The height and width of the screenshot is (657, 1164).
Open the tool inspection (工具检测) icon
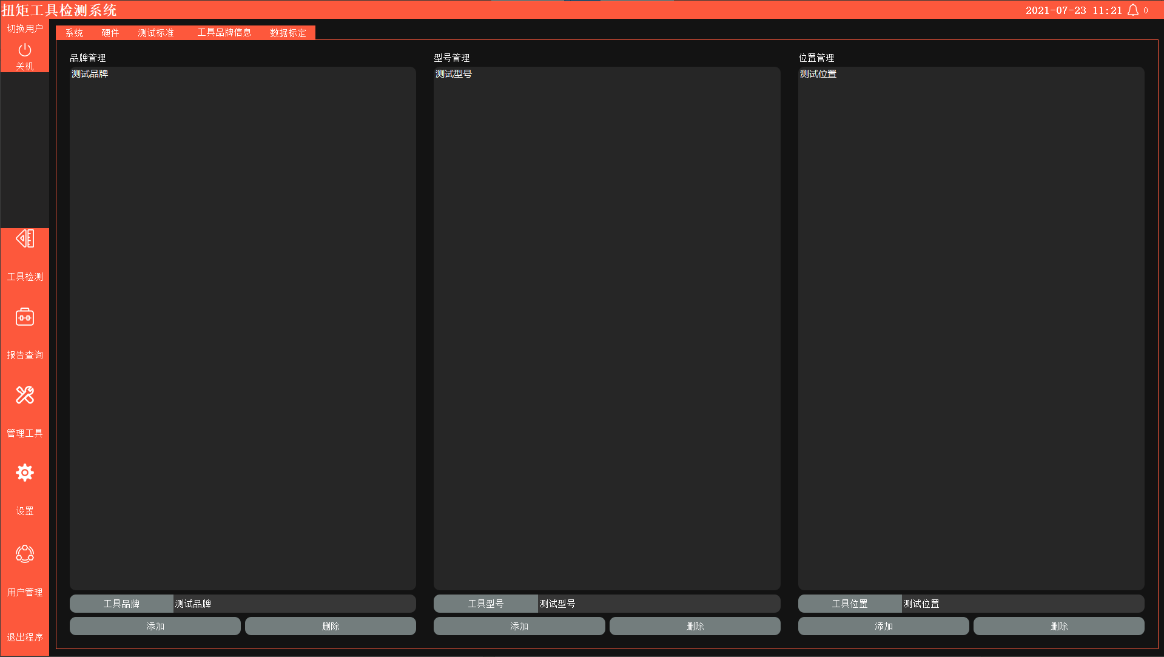25,239
